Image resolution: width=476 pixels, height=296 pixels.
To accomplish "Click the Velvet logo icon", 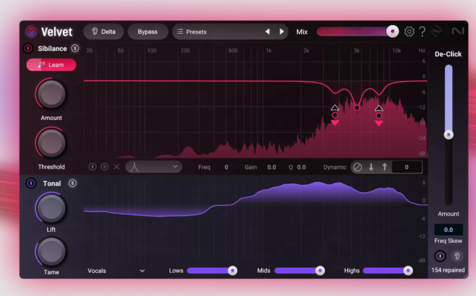I will tap(31, 32).
